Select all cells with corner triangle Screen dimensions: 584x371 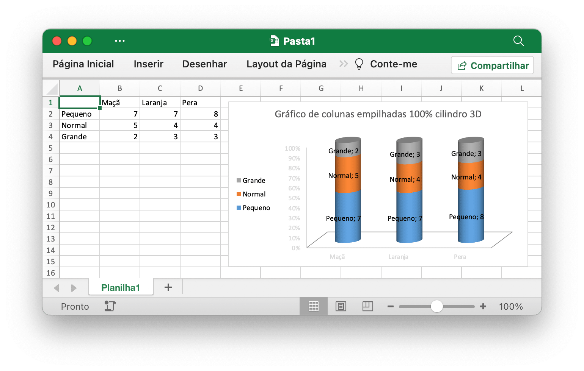pyautogui.click(x=52, y=89)
